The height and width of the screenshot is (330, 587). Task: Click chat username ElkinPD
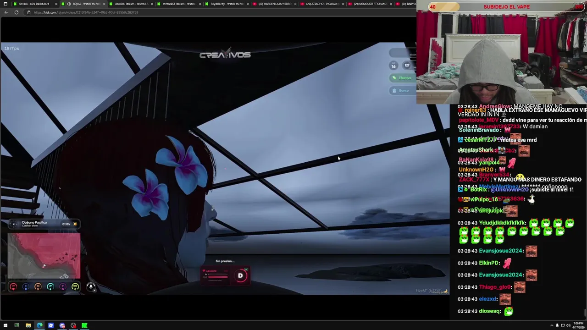tap(489, 263)
